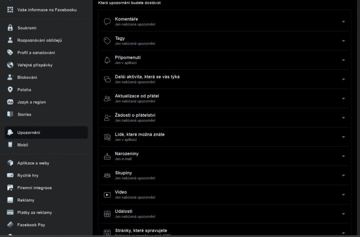Open Vaše informace na Facebooku
This screenshot has width=360, height=237.
pyautogui.click(x=46, y=10)
